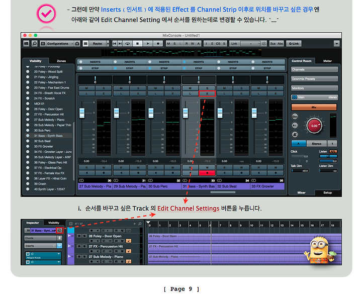Open the insert slot menu arrow for Attack Knob
This screenshot has width=362, height=301.
point(59,254)
